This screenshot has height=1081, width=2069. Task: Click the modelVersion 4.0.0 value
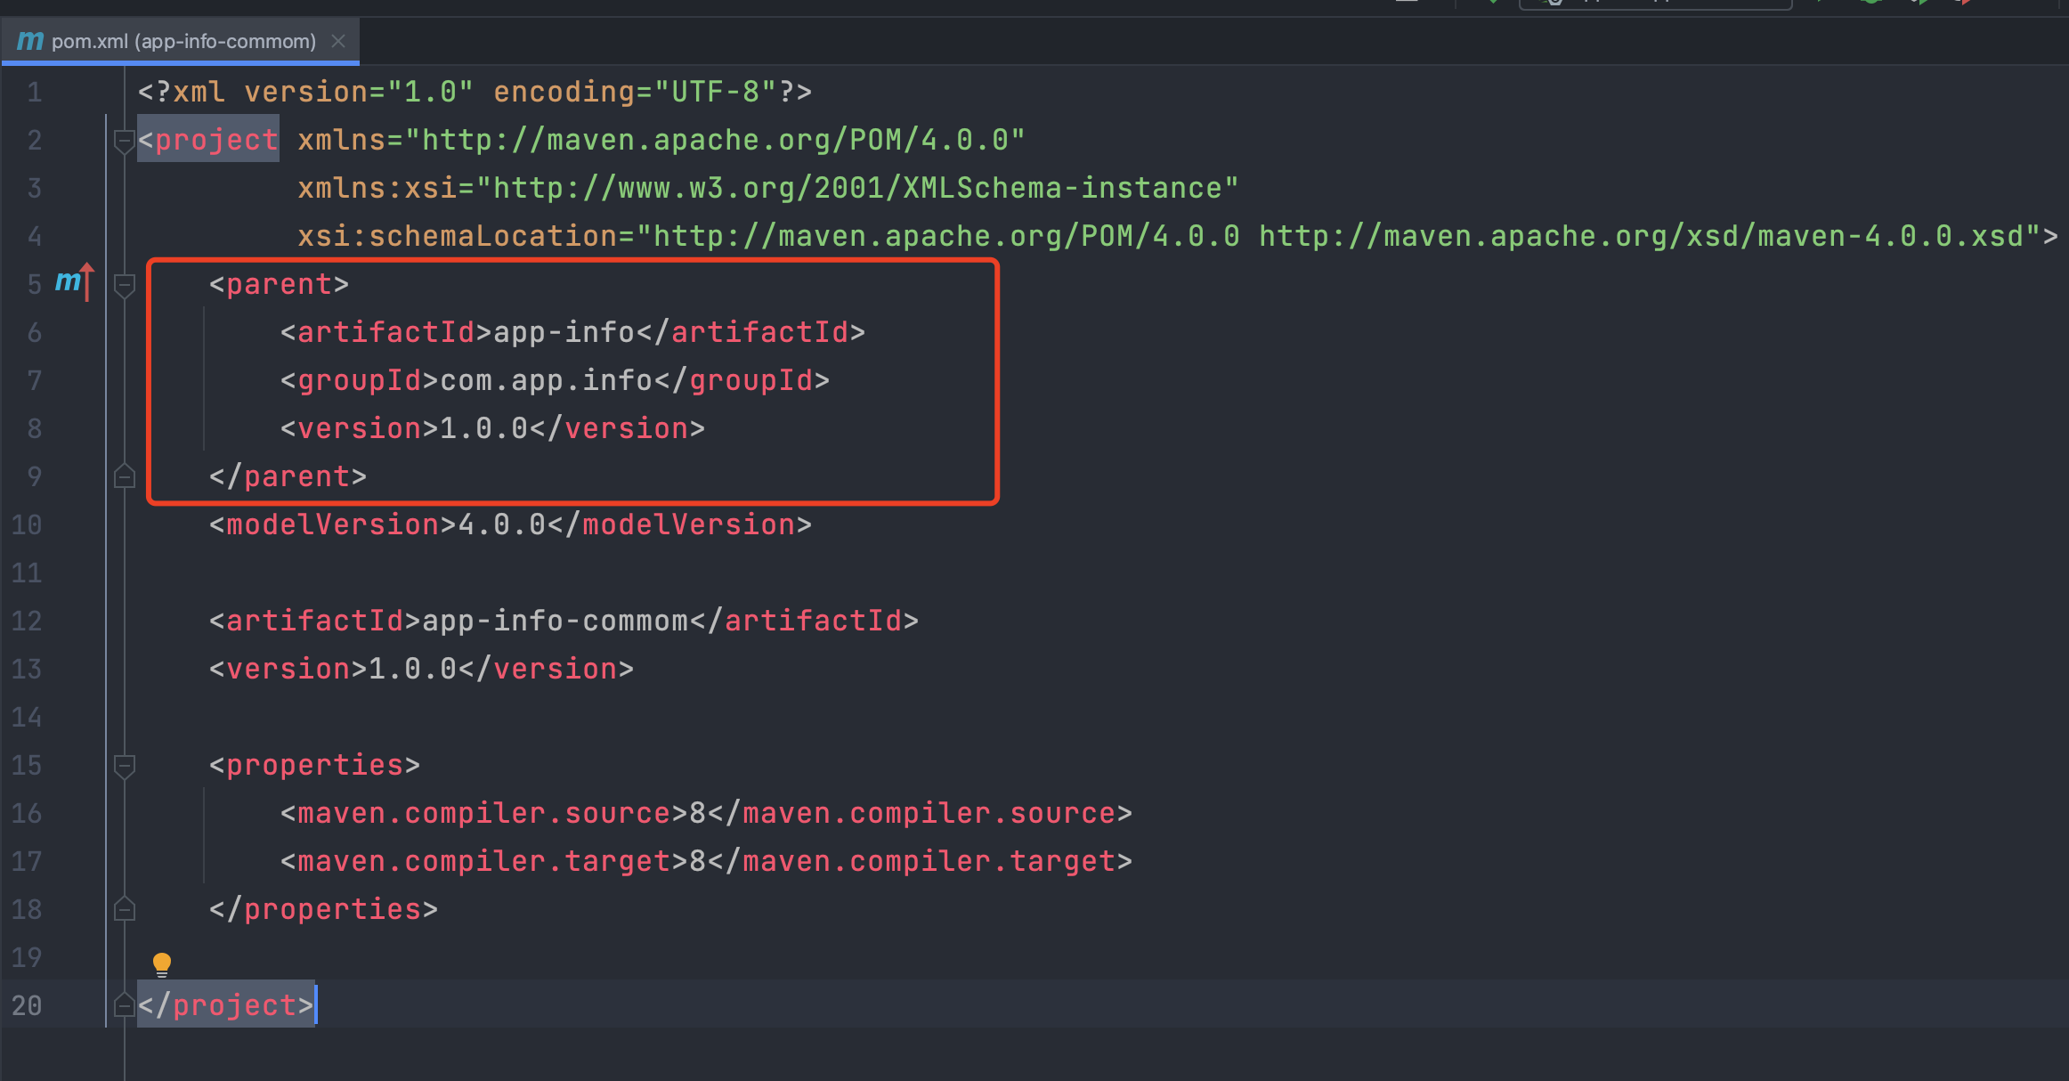tap(501, 525)
